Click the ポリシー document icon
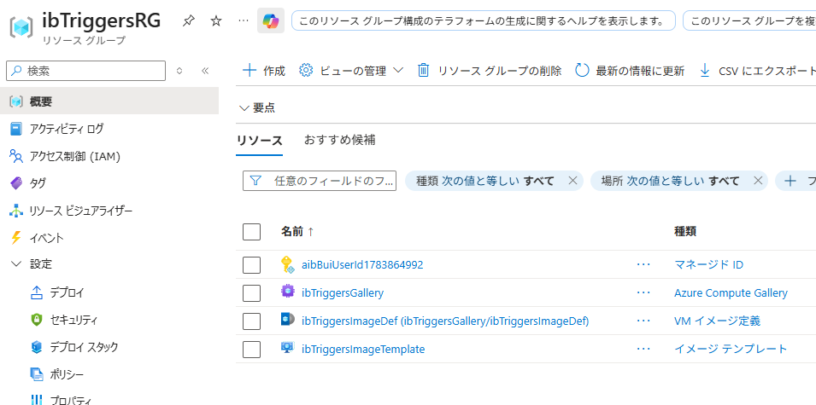 pyautogui.click(x=37, y=373)
